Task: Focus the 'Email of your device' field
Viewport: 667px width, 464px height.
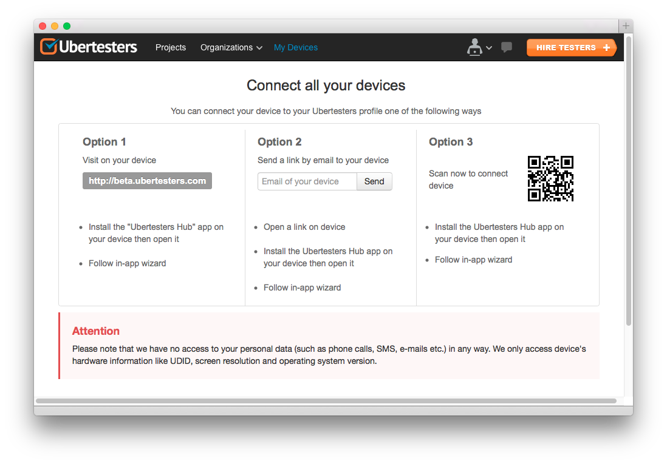Action: point(307,181)
